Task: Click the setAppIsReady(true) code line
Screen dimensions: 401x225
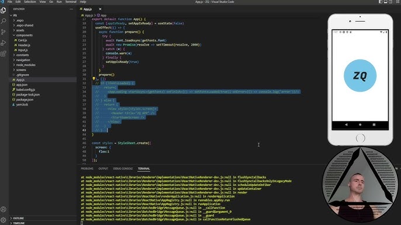Action: [122, 62]
